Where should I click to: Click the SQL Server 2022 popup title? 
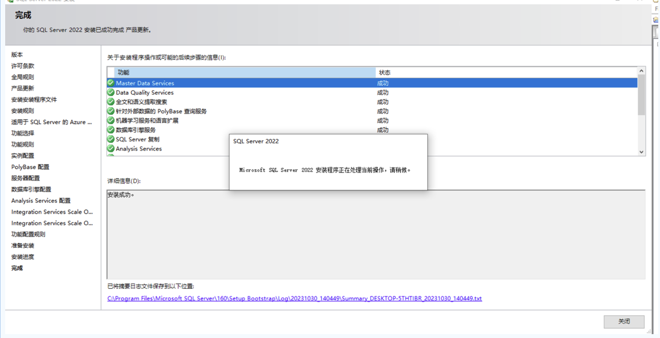click(x=256, y=141)
